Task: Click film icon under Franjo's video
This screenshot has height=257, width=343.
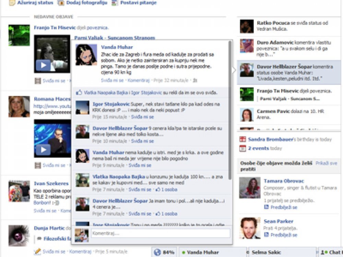Action: [38, 81]
